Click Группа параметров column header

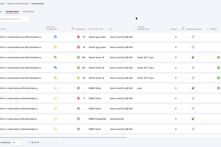pos(143,28)
